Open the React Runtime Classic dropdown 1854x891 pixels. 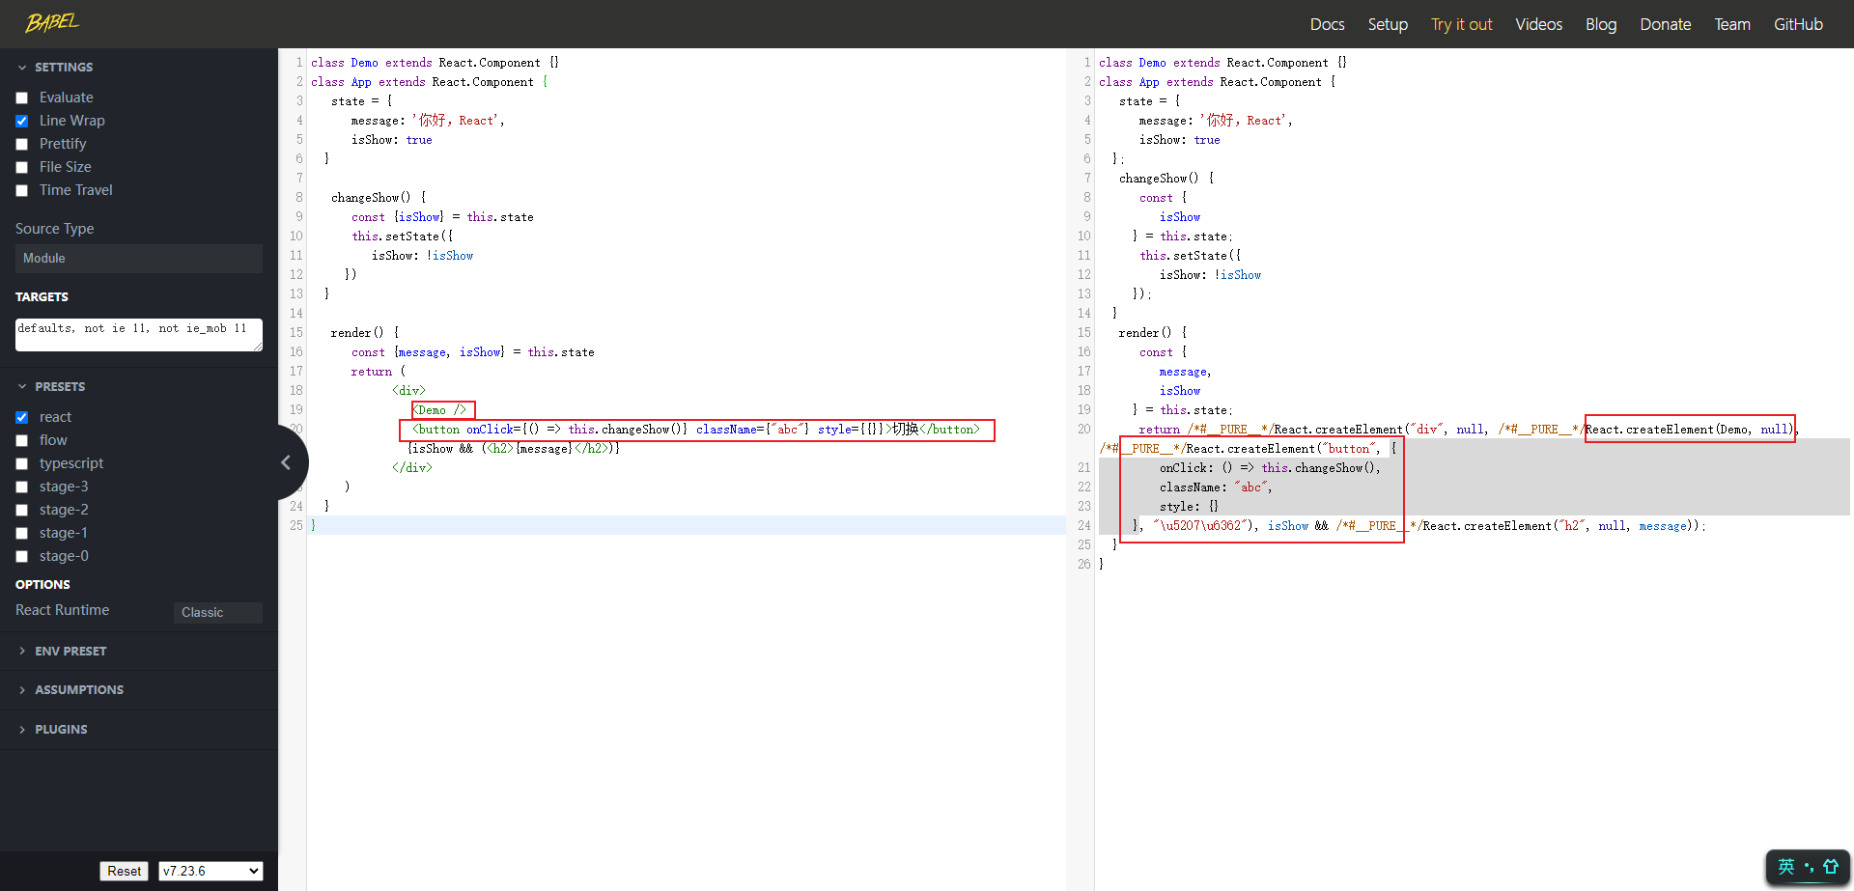217,613
